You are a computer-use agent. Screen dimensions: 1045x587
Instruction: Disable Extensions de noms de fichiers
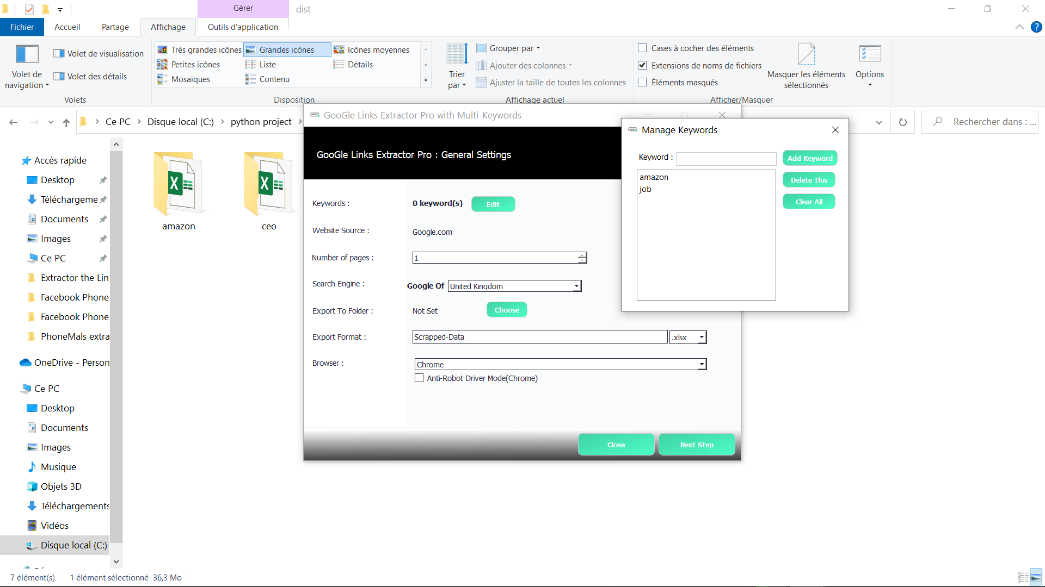[x=643, y=65]
